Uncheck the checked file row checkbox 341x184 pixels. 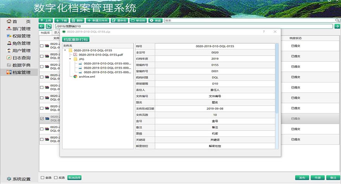42,118
